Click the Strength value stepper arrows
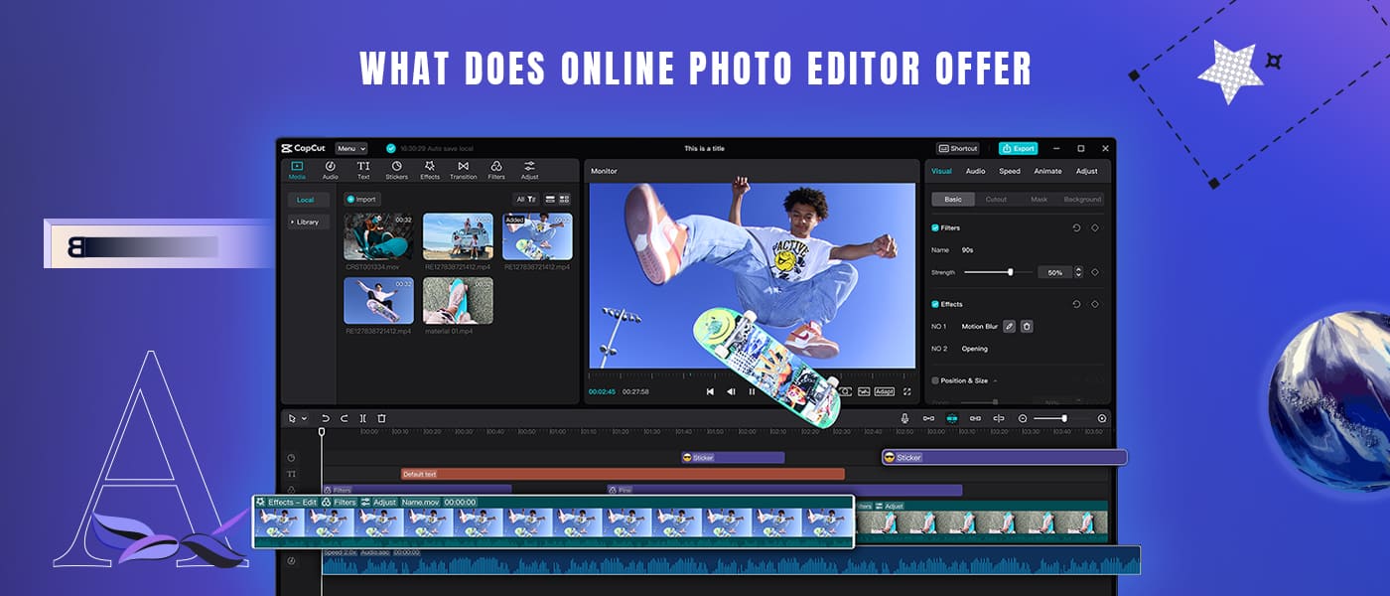This screenshot has width=1390, height=596. pyautogui.click(x=1078, y=272)
